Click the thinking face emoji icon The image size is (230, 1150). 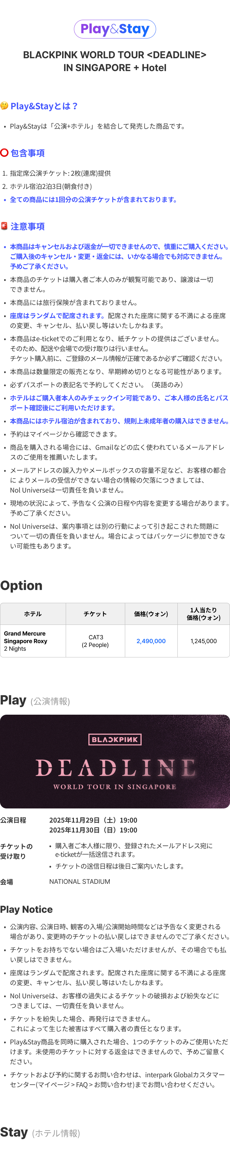(x=4, y=106)
